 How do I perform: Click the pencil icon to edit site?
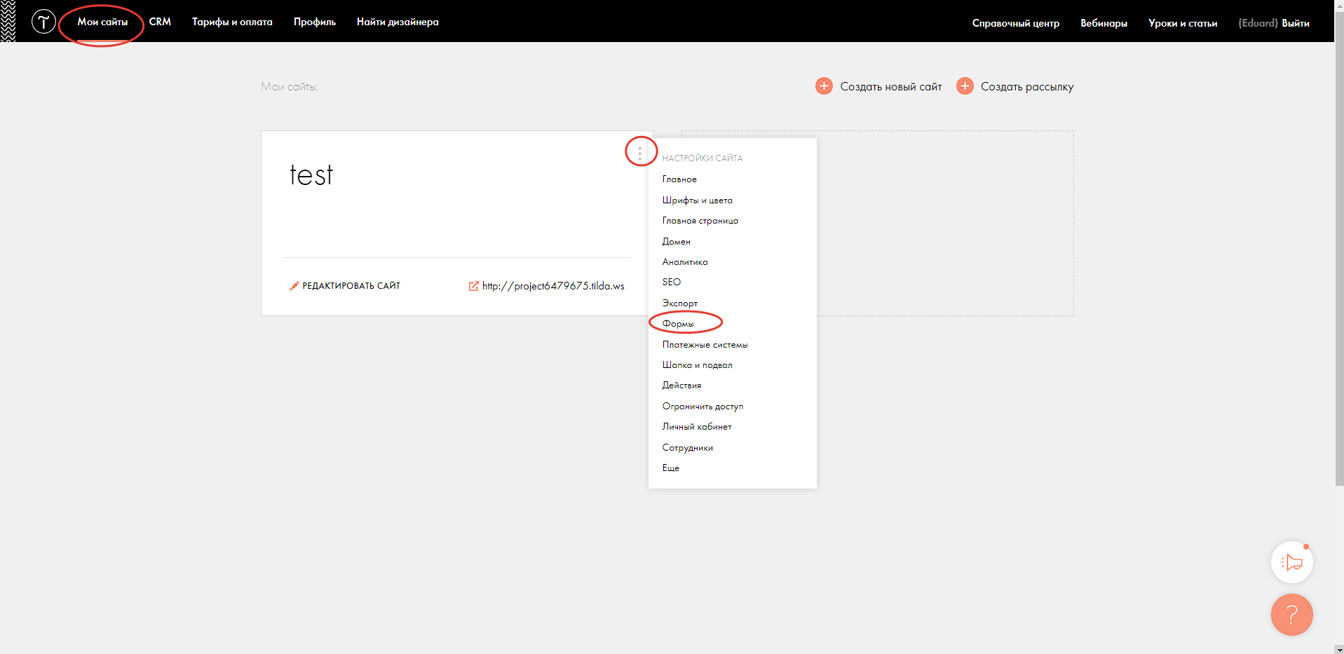click(294, 286)
